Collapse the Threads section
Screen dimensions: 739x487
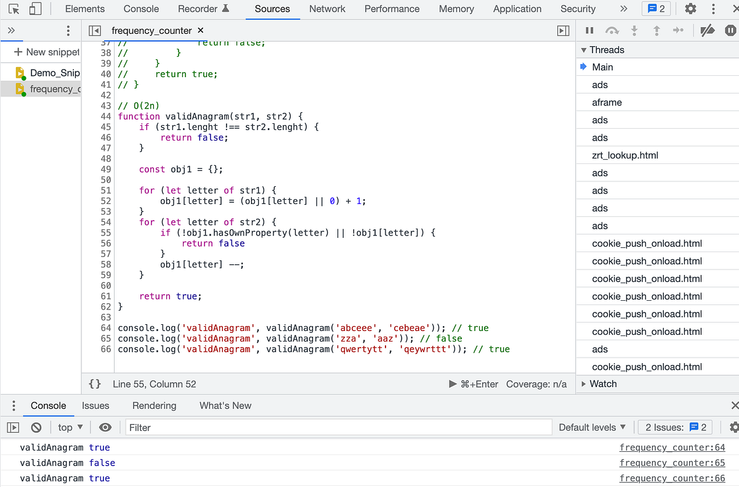tap(583, 49)
